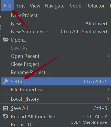Open the Navigate menu
Viewport: 111px width, 127px height.
[55, 6]
